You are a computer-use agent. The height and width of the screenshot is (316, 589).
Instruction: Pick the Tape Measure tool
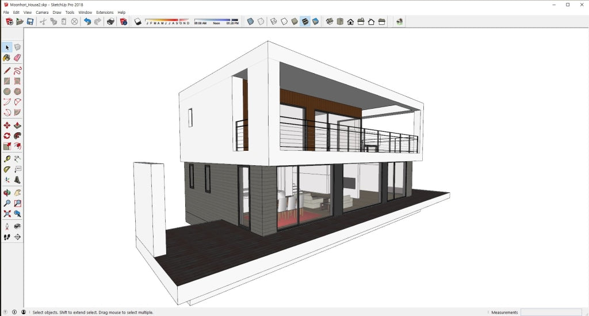[x=7, y=158]
